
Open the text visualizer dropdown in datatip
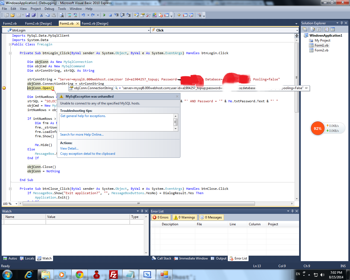pos(120,88)
